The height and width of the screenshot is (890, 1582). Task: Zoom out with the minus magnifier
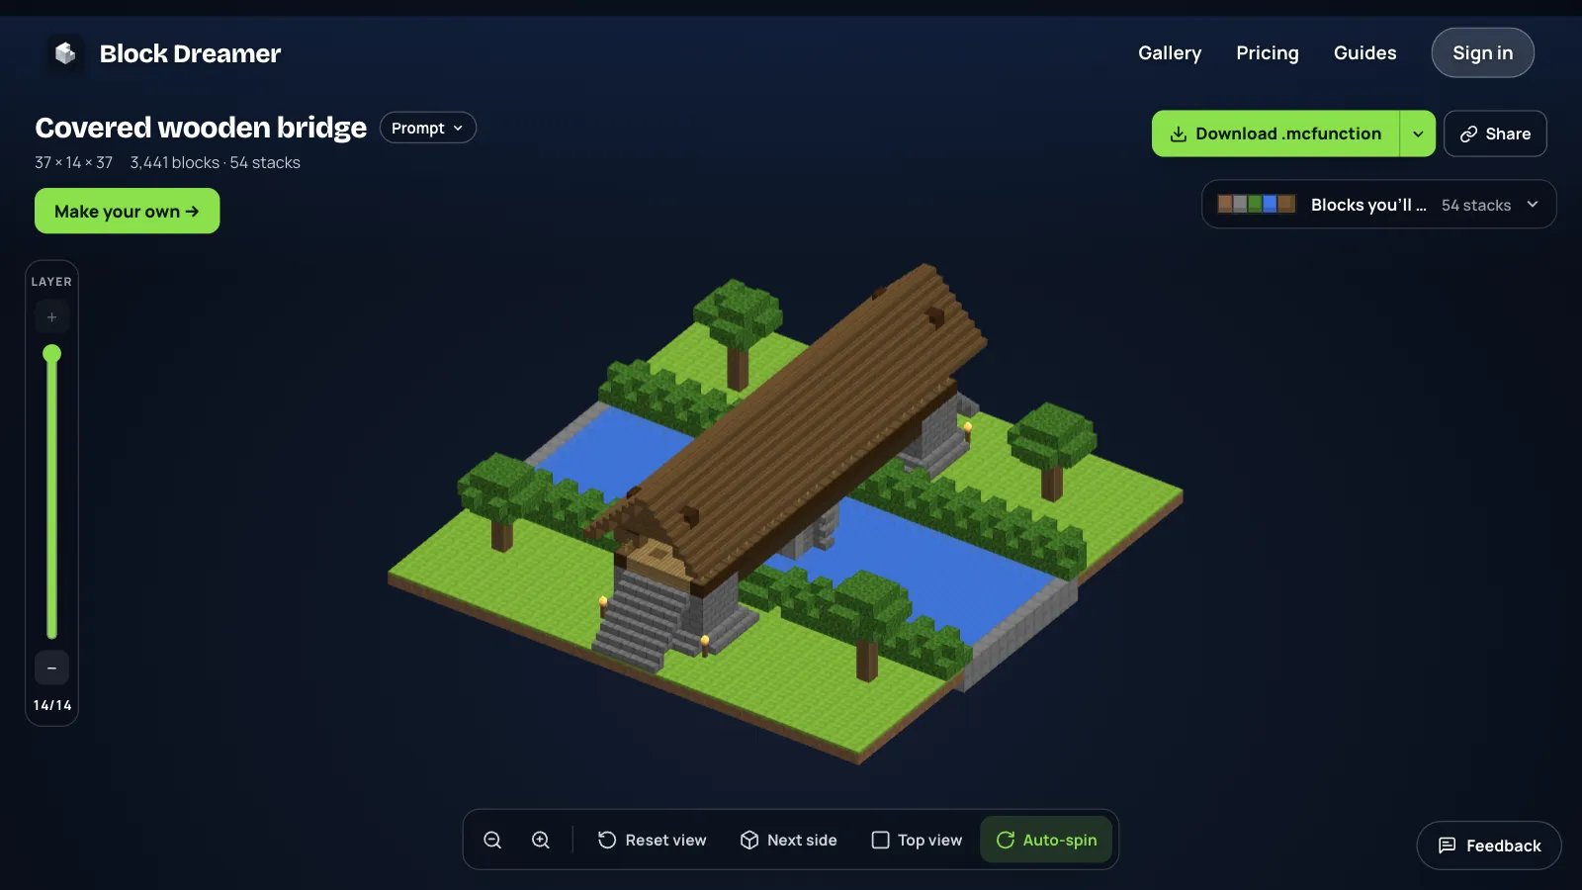(x=492, y=840)
